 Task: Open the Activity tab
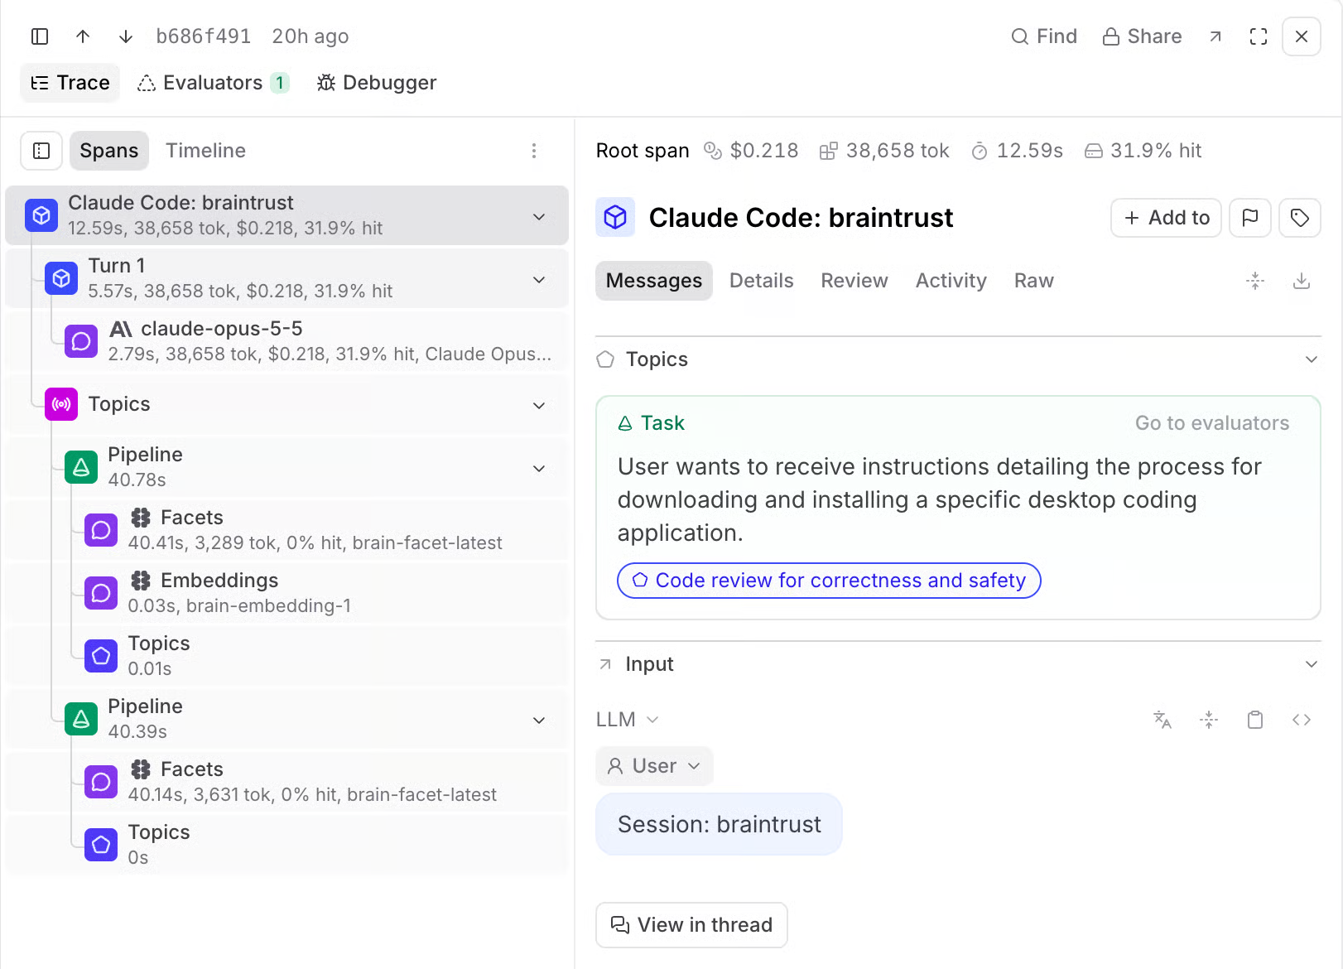point(951,281)
